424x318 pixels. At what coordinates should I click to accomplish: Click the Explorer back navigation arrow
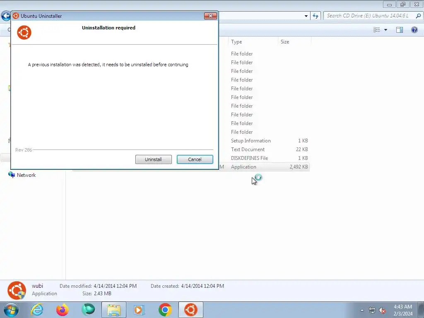point(6,16)
